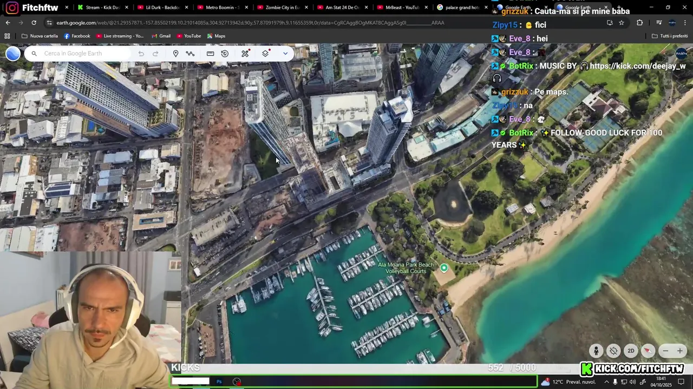Reset orientation with the compass button

648,351
